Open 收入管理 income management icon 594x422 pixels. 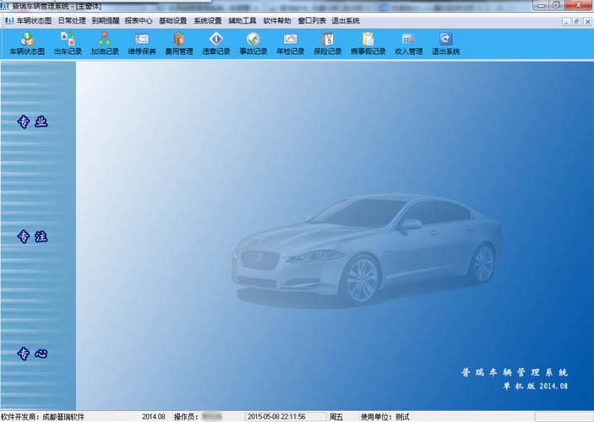coord(408,43)
